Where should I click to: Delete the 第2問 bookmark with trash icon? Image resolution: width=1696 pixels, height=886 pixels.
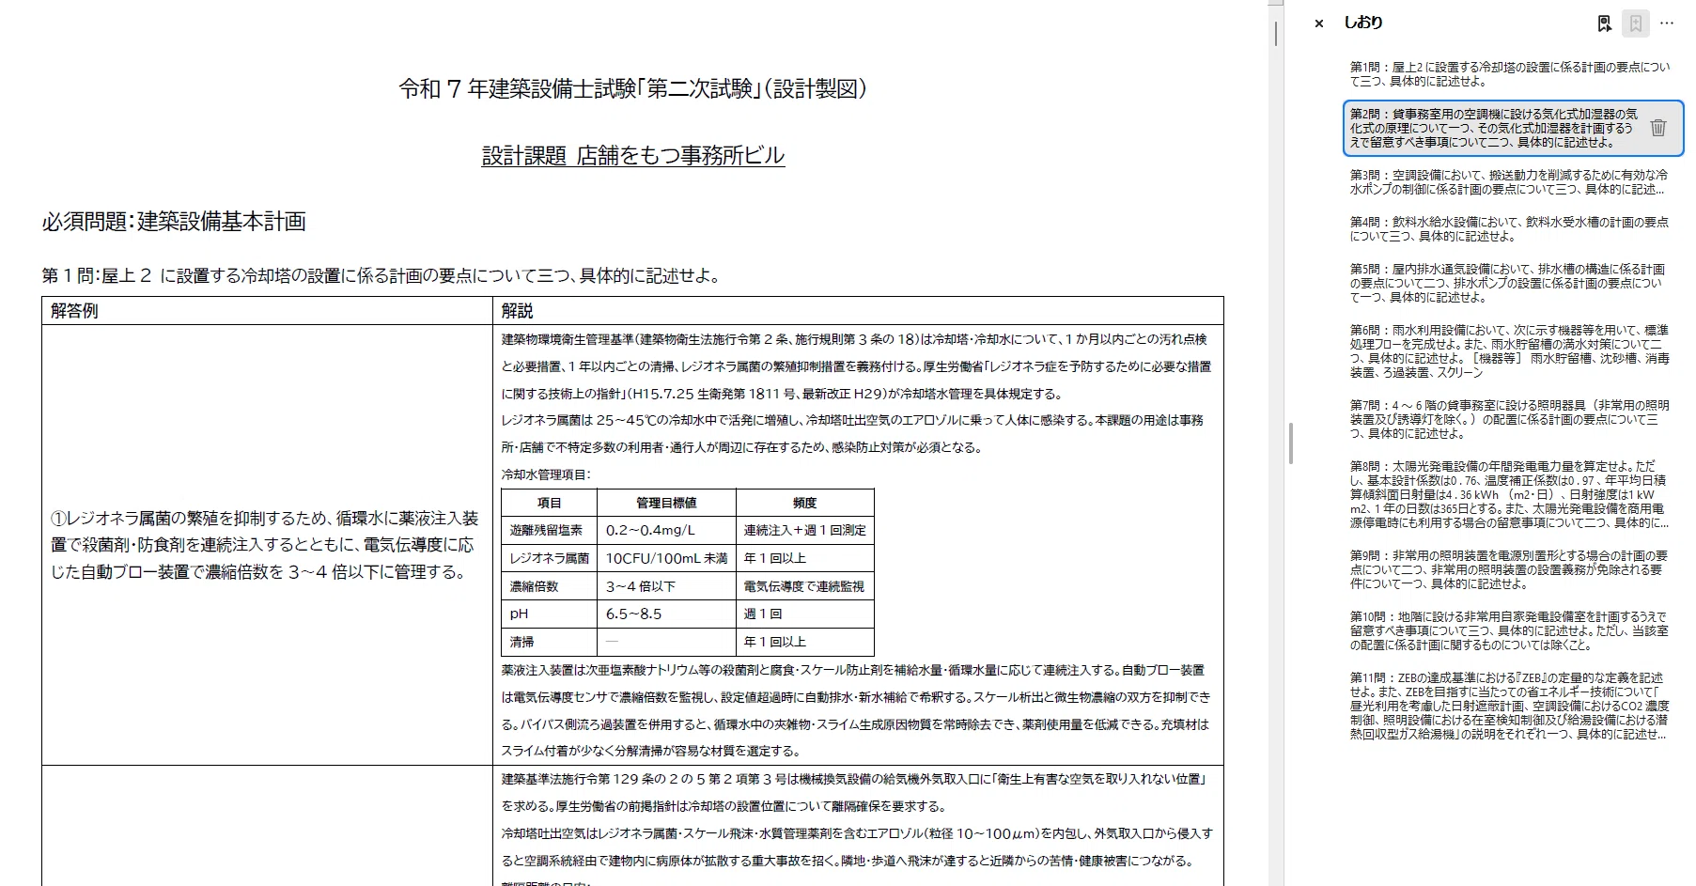[x=1658, y=128]
